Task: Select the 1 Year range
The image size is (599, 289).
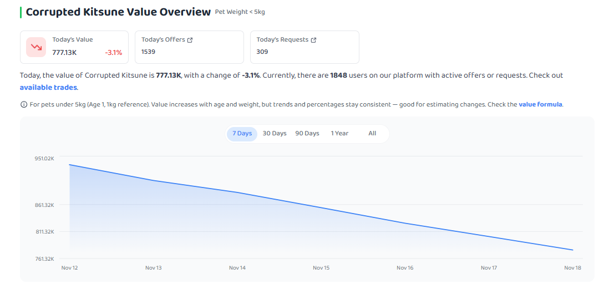Action: [x=339, y=134]
